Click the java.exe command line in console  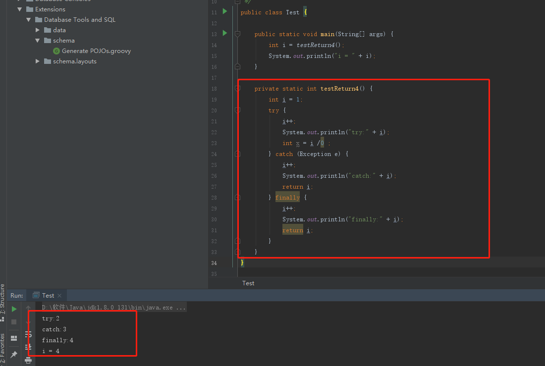(114, 307)
